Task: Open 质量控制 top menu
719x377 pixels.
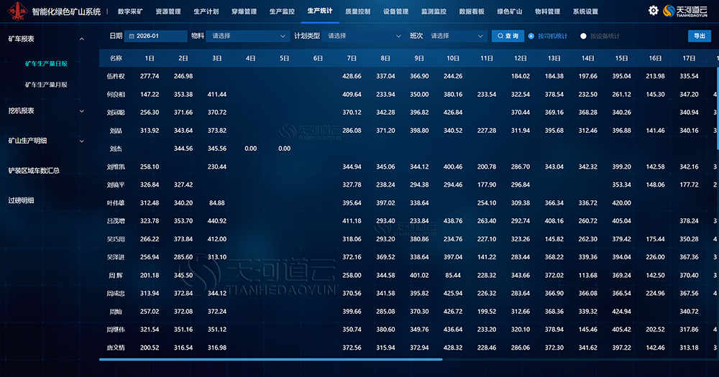Action: (x=357, y=11)
